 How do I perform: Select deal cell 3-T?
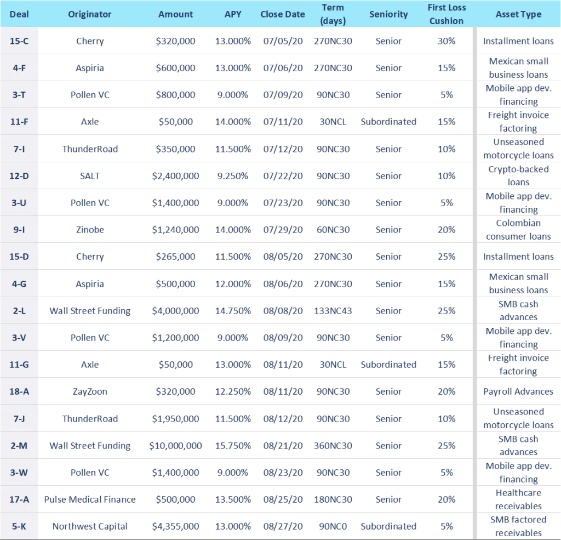[x=19, y=94]
